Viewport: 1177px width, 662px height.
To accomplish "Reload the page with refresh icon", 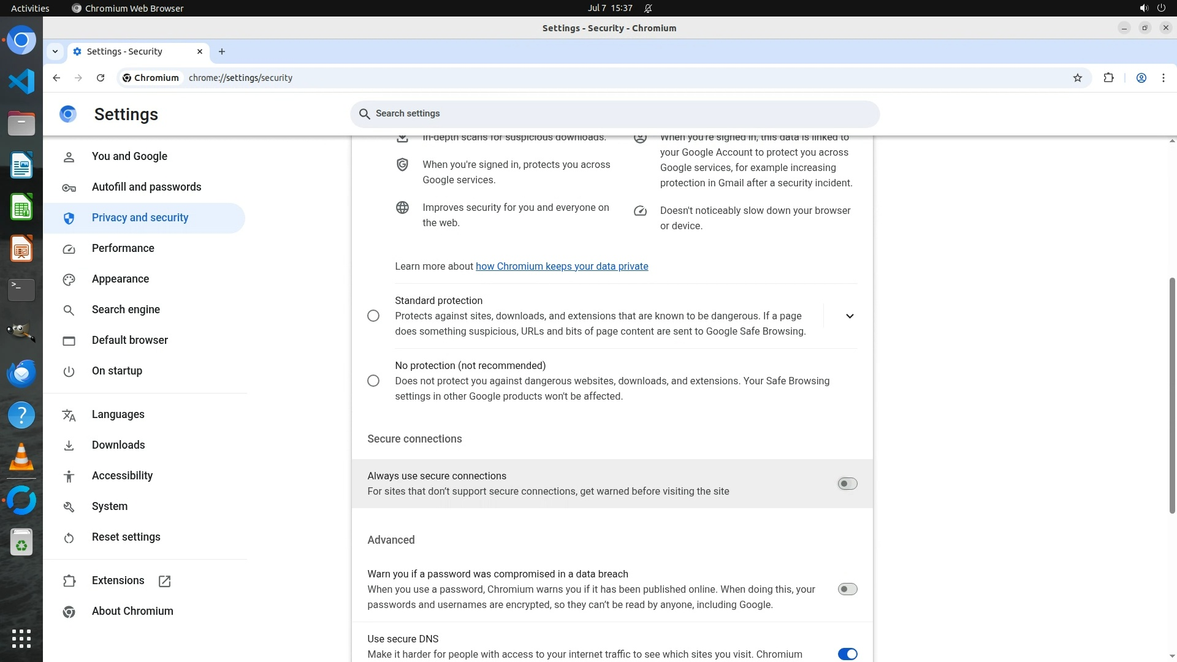I will [101, 78].
